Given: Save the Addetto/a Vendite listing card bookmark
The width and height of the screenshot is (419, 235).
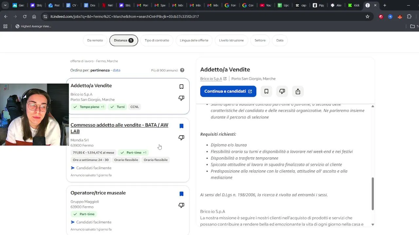Looking at the screenshot, I should click(x=181, y=86).
